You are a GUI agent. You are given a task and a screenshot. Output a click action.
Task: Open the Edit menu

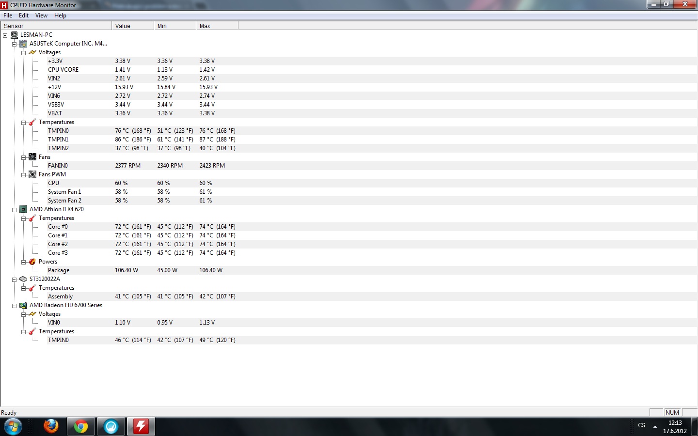point(24,16)
